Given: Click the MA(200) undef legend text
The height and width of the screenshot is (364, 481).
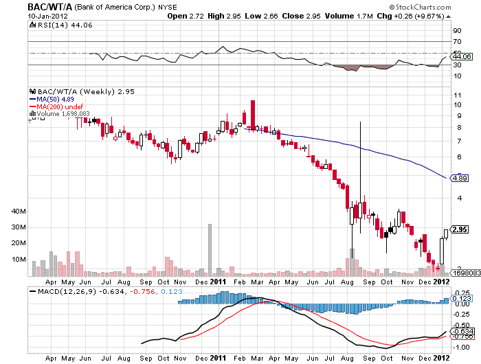Looking at the screenshot, I should click(x=60, y=106).
